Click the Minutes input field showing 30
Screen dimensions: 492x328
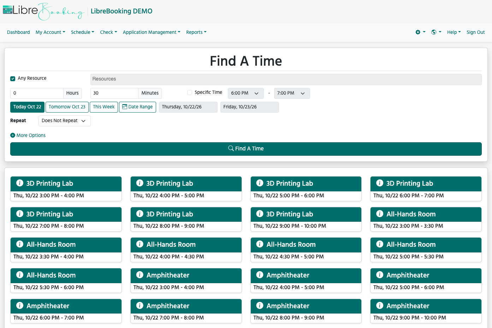click(x=114, y=93)
